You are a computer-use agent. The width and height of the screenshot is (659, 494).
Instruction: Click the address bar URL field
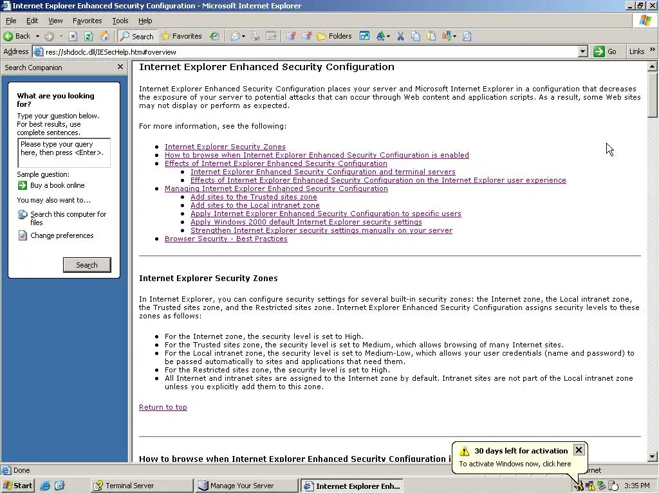click(311, 52)
